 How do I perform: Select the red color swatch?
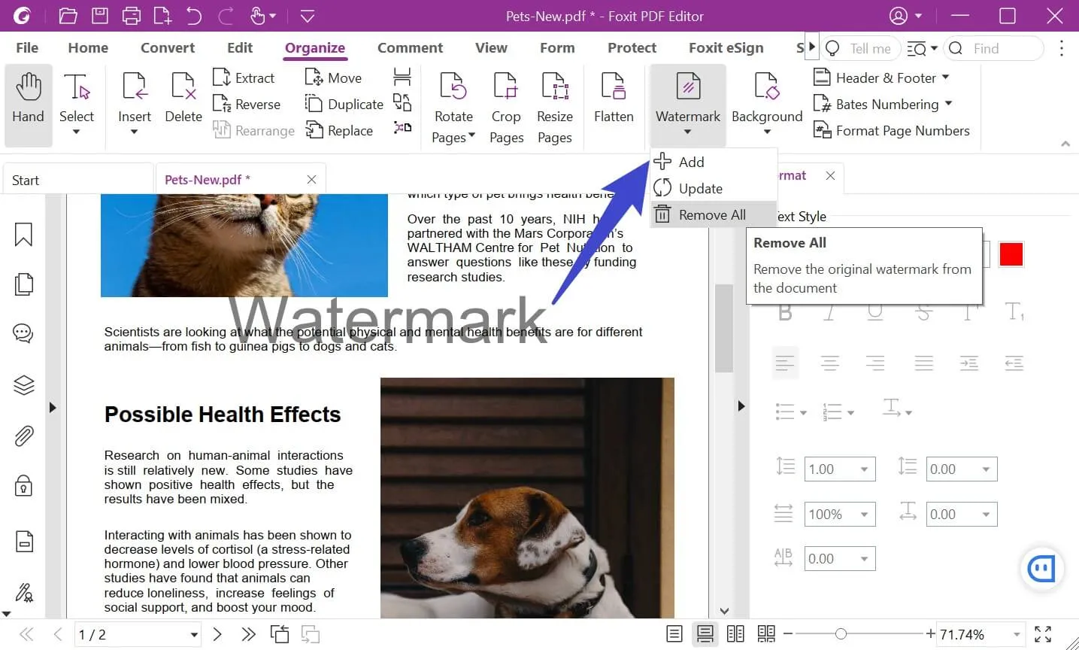[1011, 254]
